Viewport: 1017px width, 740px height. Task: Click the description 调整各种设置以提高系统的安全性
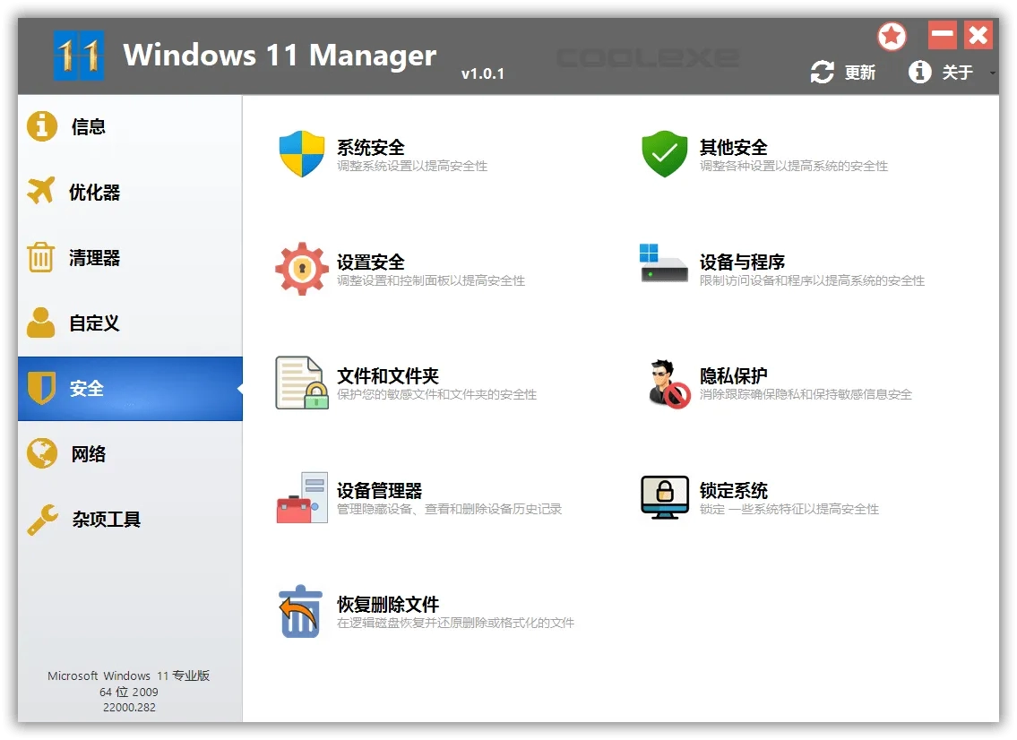(793, 166)
